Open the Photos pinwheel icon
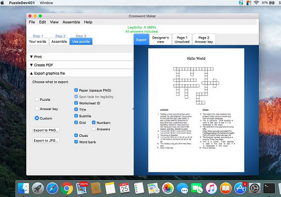 coord(168,188)
